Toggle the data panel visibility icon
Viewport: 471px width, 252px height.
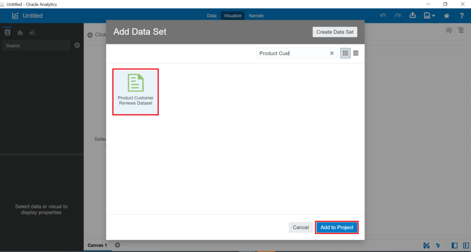[x=454, y=246]
